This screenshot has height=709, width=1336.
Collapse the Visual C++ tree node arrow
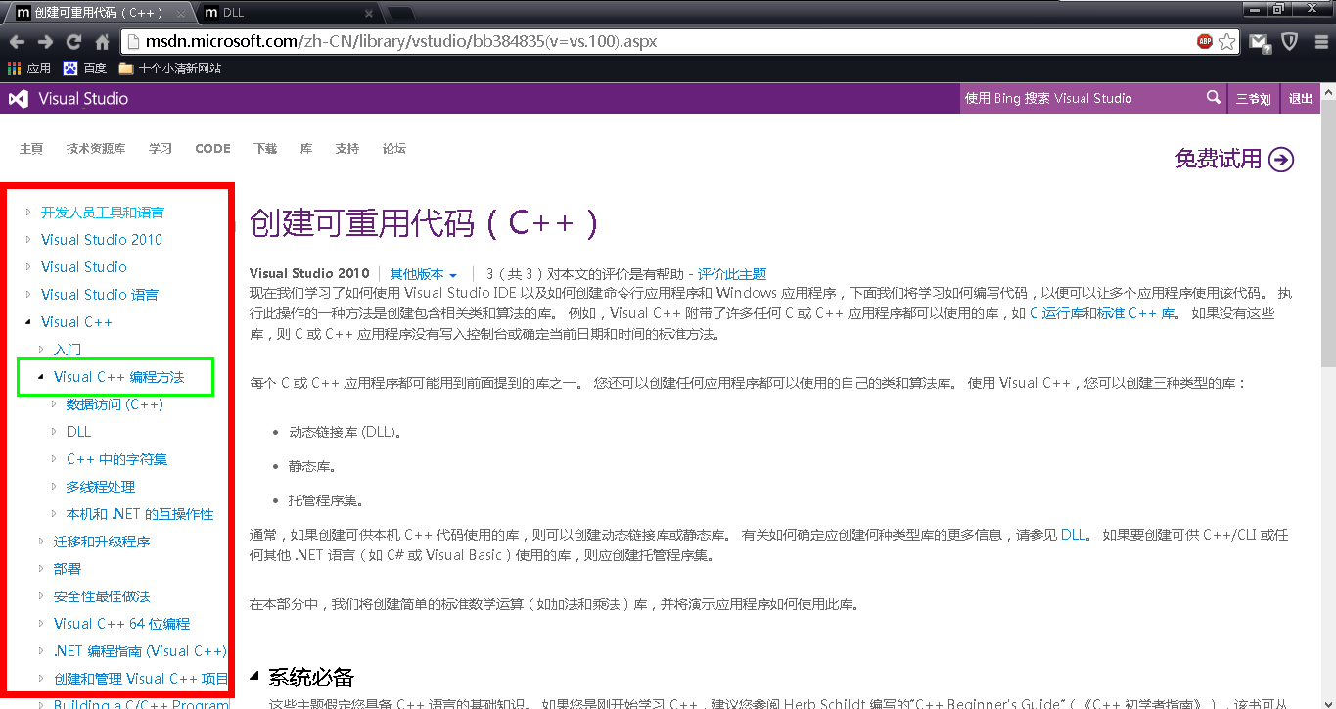[x=28, y=322]
